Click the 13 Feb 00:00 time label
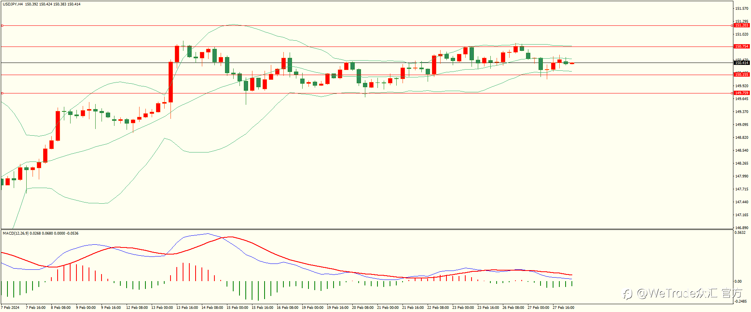The height and width of the screenshot is (312, 751). pos(162,308)
